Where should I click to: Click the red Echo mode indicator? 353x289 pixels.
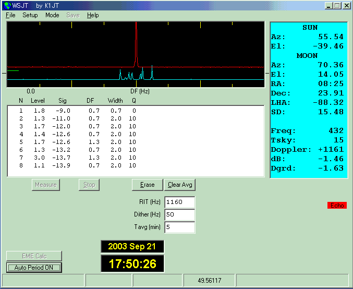(337, 205)
